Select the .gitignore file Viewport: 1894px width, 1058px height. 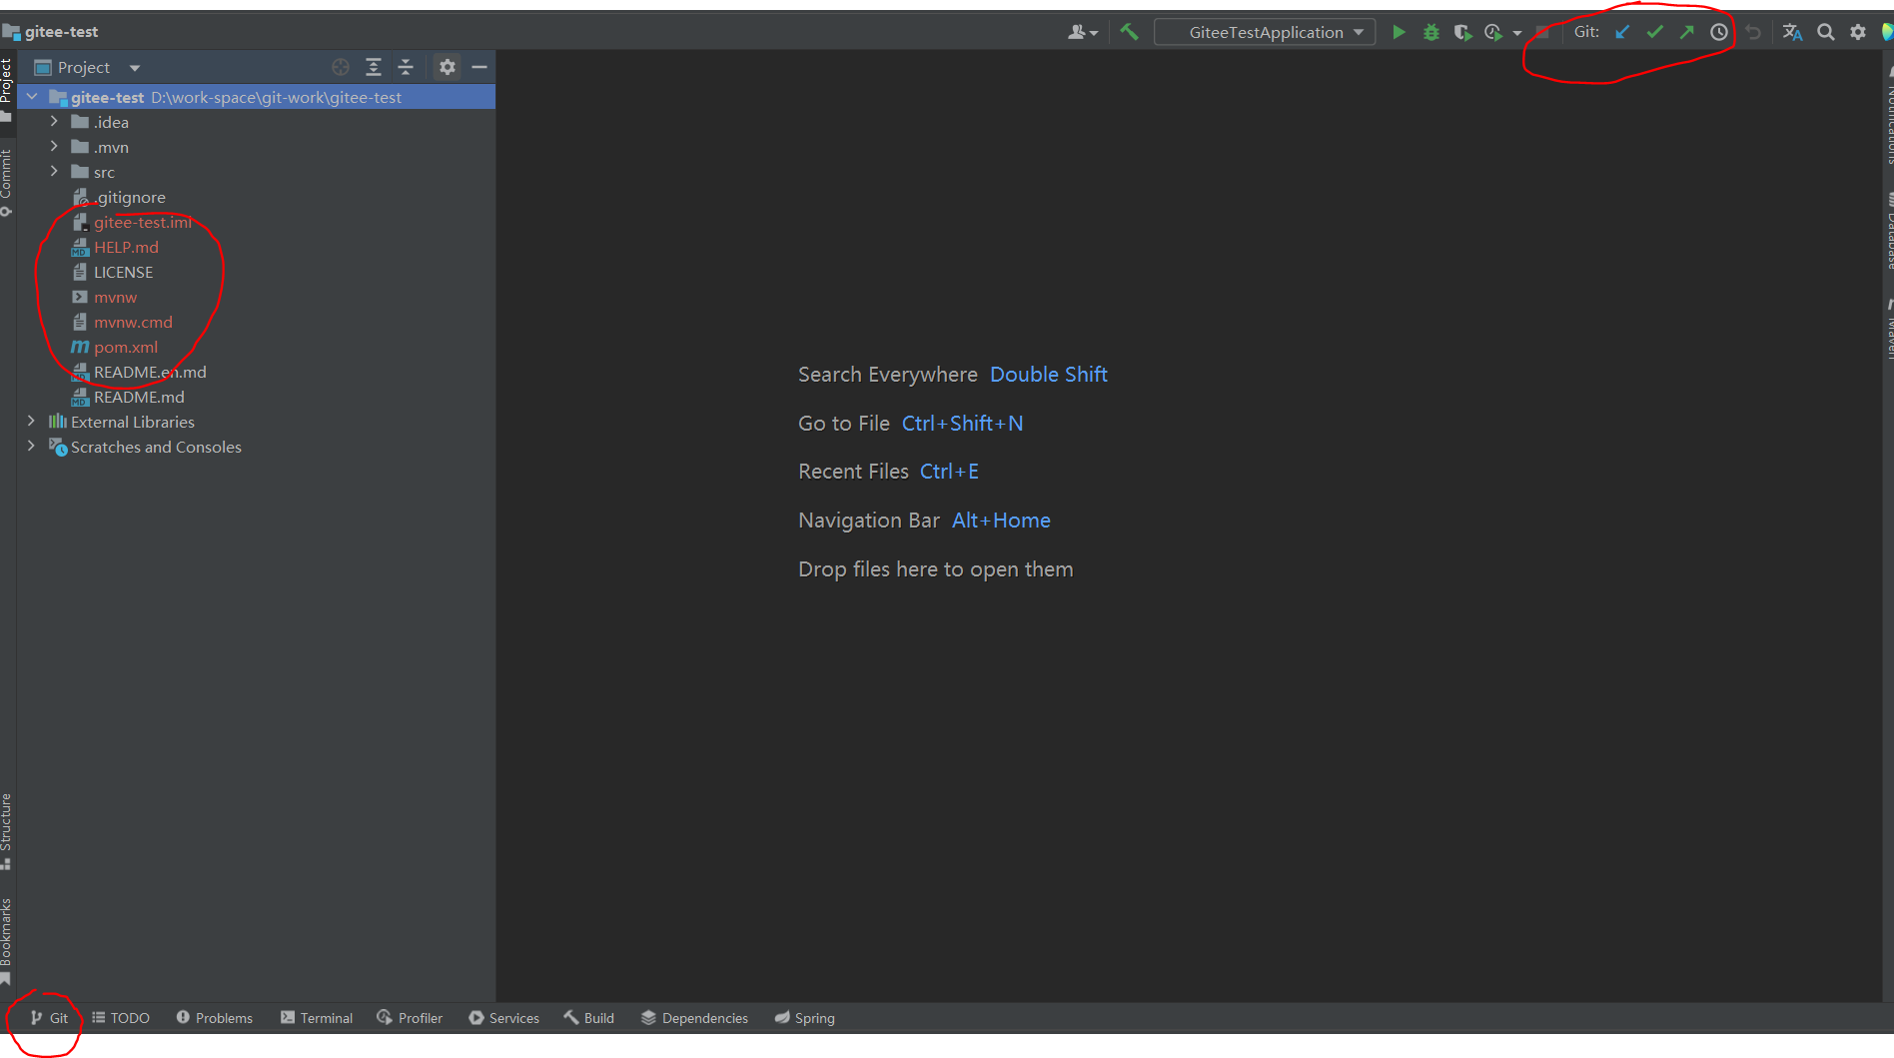(130, 197)
